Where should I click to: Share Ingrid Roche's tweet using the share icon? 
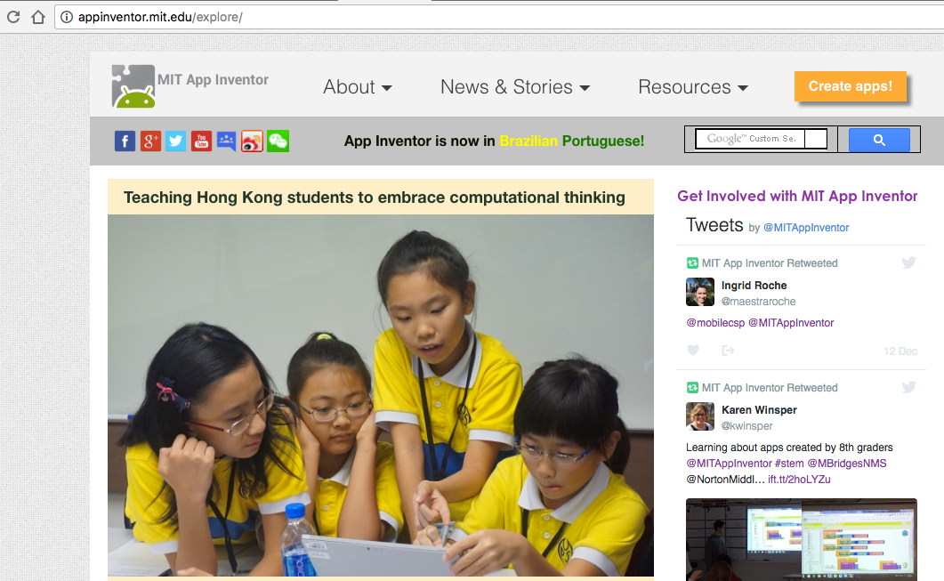coord(728,350)
